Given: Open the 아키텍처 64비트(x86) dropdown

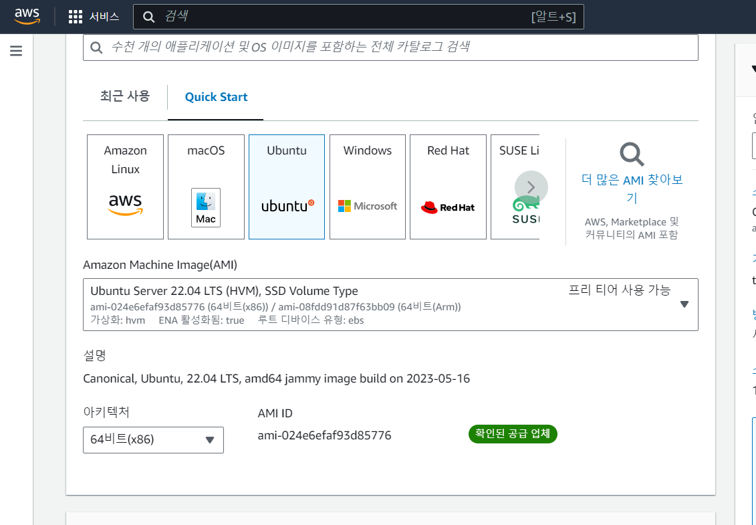Looking at the screenshot, I should pos(153,439).
